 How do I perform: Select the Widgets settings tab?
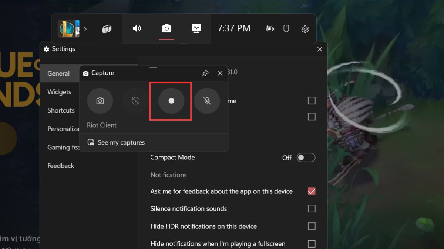[x=59, y=92]
